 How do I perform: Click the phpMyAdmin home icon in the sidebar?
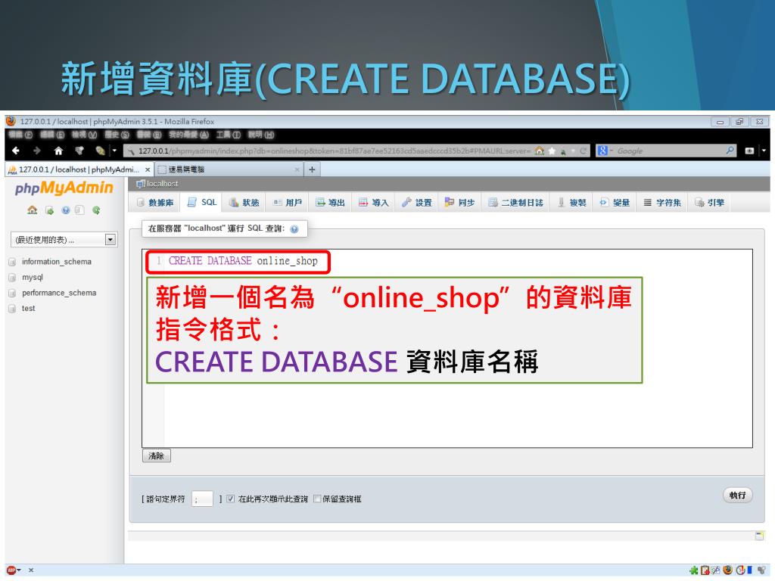coord(32,210)
